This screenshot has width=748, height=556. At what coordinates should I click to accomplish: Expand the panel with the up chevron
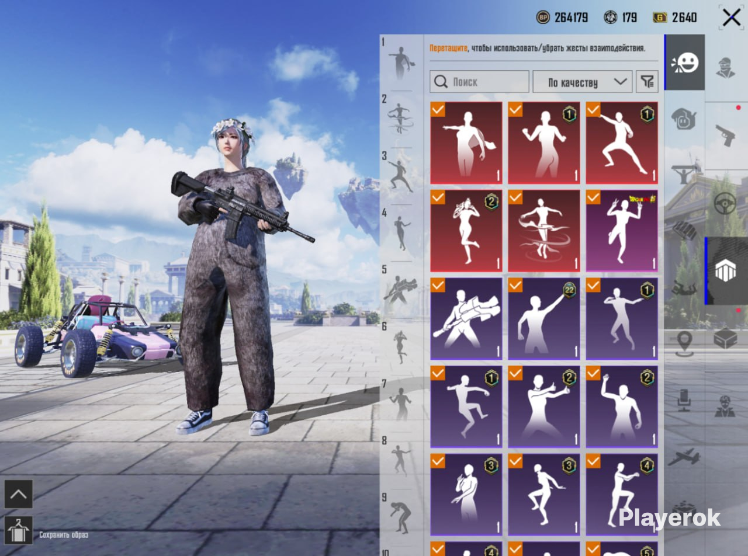(19, 495)
